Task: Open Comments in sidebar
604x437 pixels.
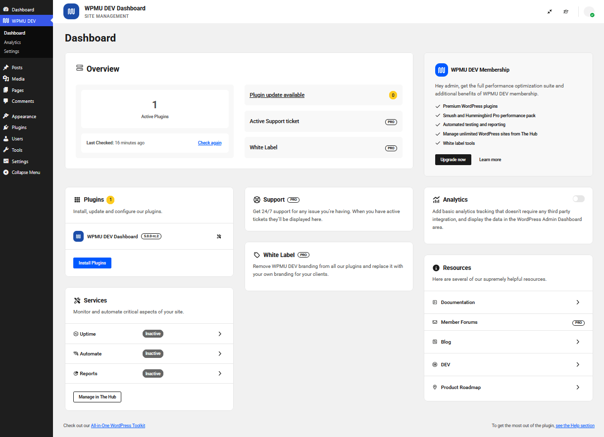Action: point(26,101)
